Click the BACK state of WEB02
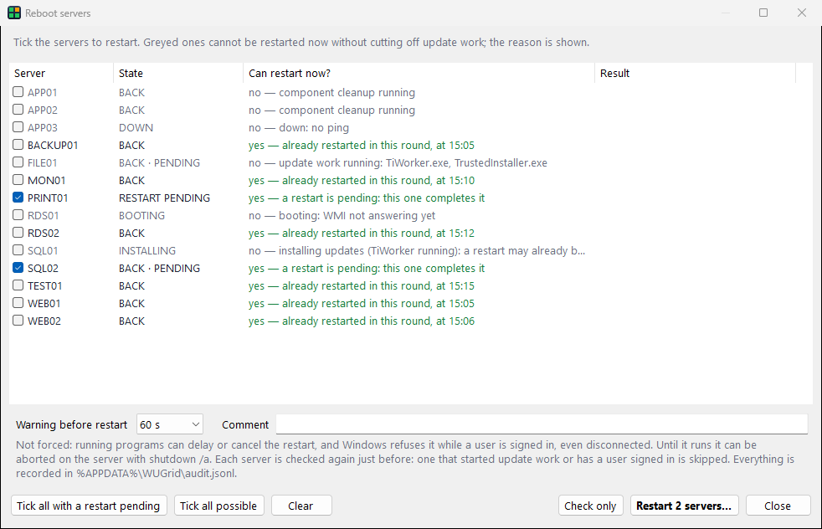This screenshot has height=529, width=822. pyautogui.click(x=131, y=321)
